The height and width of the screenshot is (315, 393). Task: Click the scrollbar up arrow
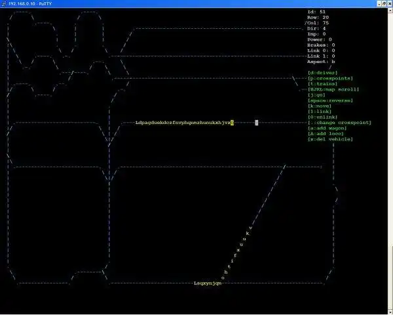pos(390,10)
